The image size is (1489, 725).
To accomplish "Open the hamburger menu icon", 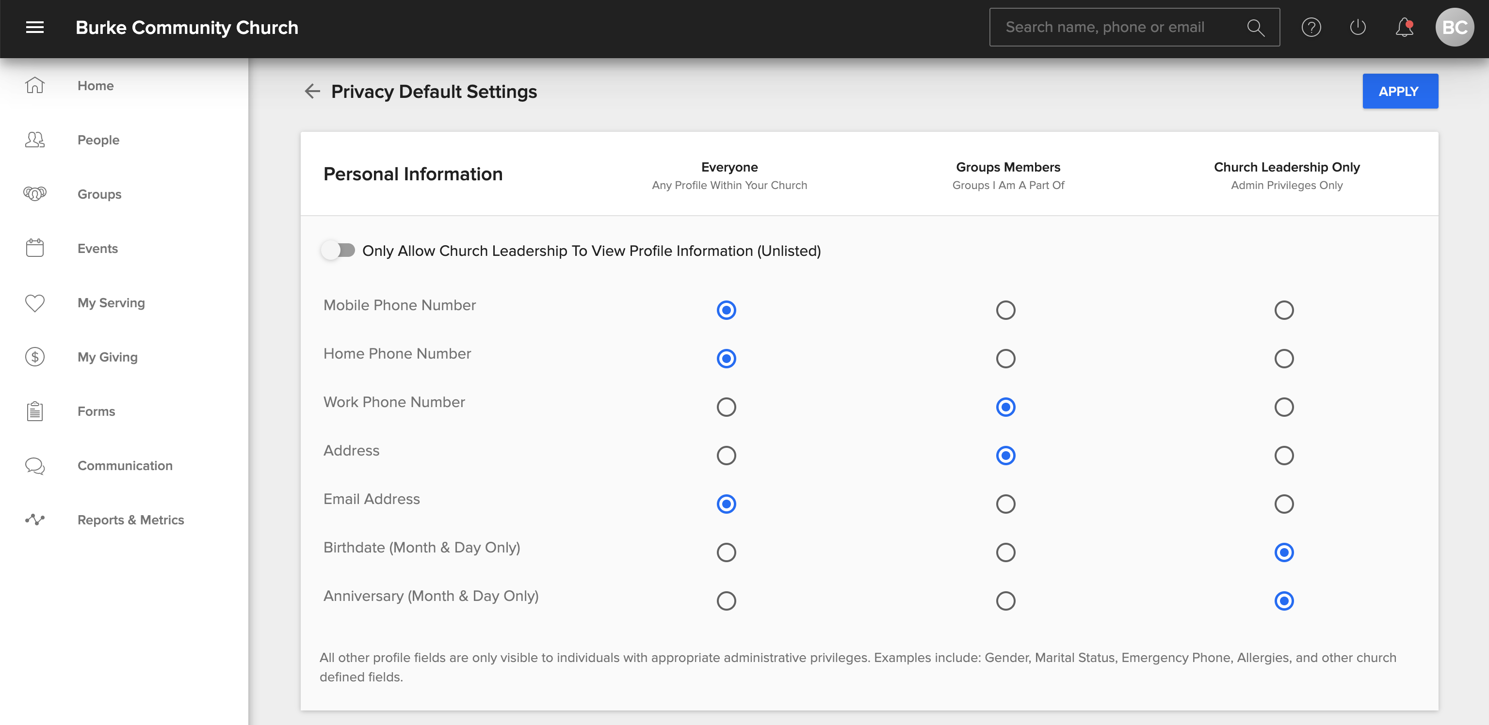I will [x=35, y=27].
